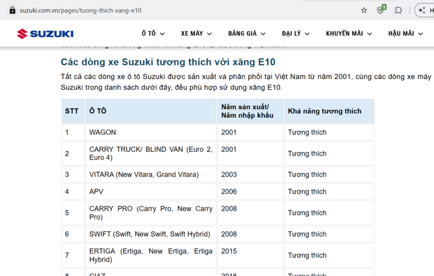Image resolution: width=434 pixels, height=276 pixels.
Task: Open the BẢNG GIÁ menu
Action: click(x=247, y=34)
